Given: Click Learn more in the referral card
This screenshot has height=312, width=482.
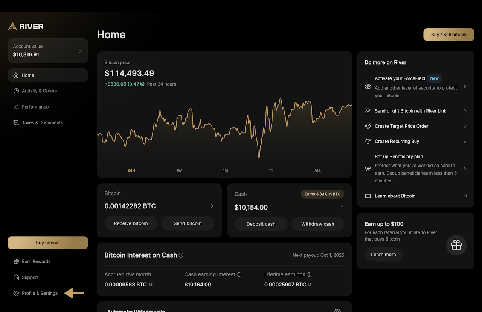Looking at the screenshot, I should pyautogui.click(x=383, y=255).
